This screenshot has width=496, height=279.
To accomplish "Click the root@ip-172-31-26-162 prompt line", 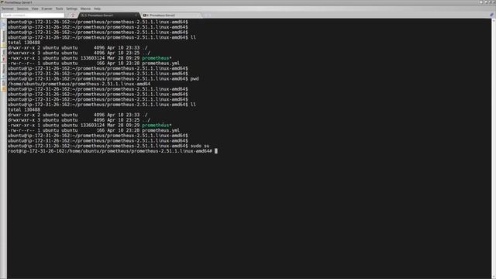I will coord(109,151).
